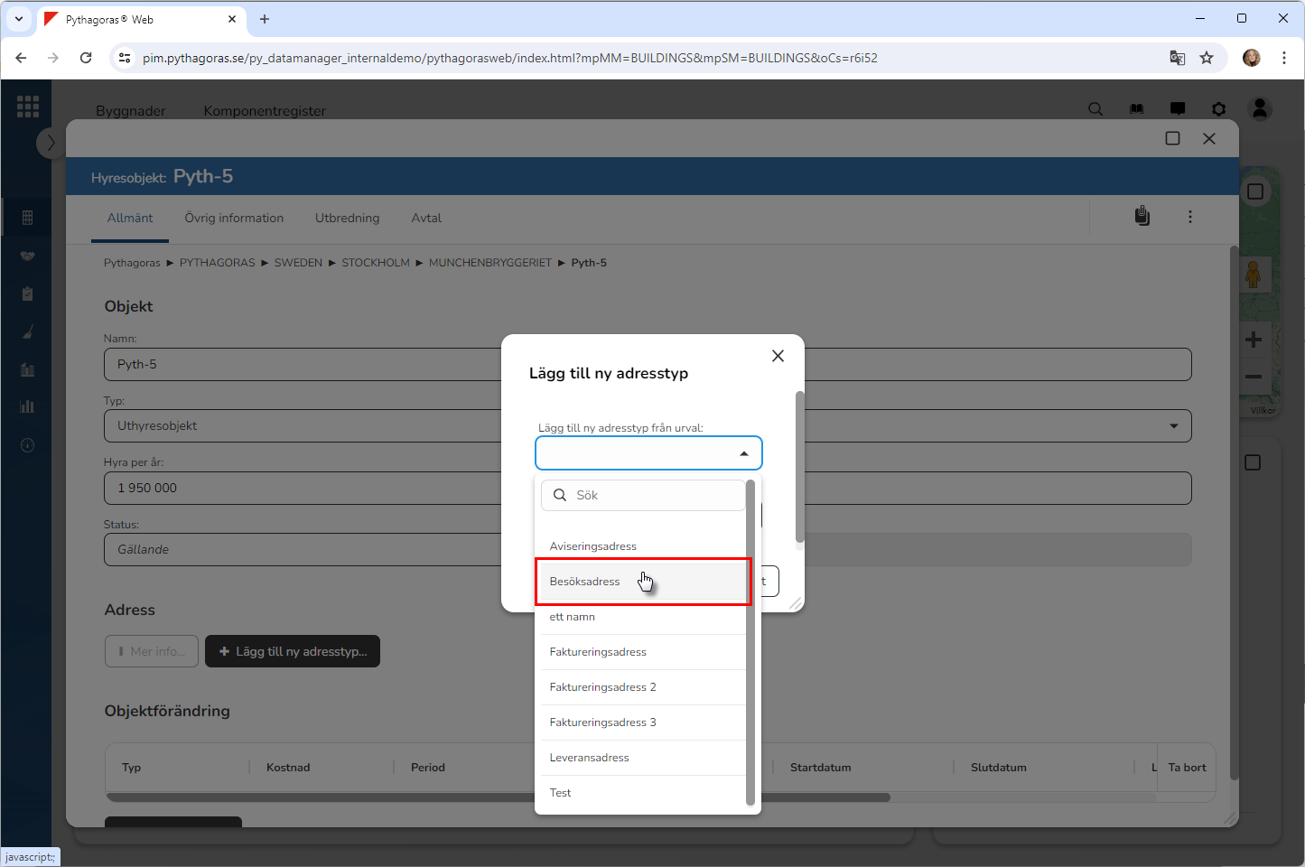Open the settings gear icon
The height and width of the screenshot is (867, 1305).
click(1218, 109)
